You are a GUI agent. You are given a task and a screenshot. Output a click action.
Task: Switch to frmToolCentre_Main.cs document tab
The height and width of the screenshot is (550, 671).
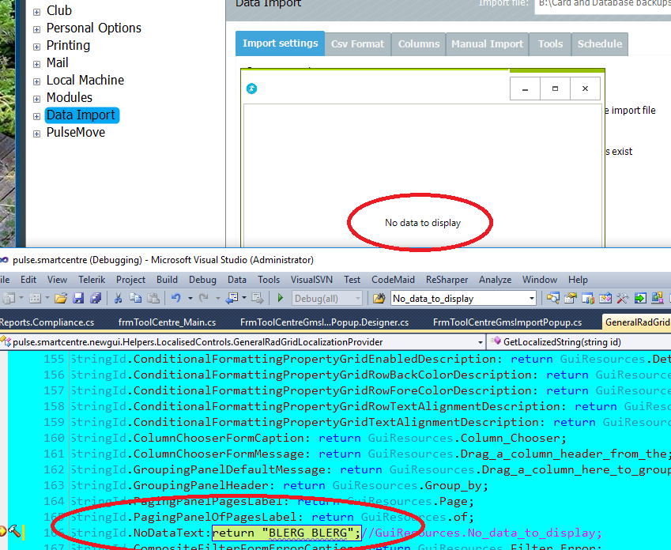167,322
